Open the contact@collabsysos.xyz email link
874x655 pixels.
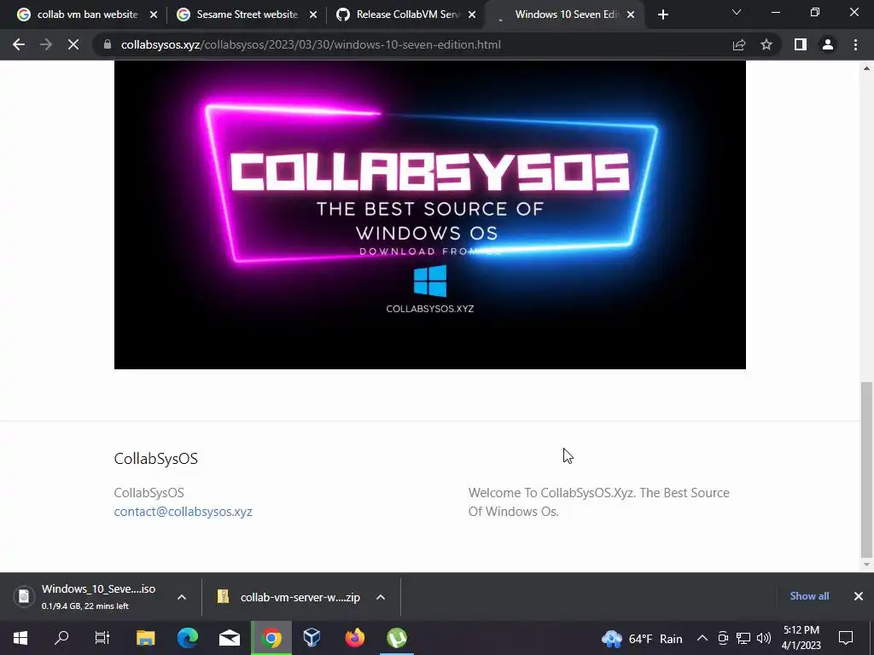183,512
